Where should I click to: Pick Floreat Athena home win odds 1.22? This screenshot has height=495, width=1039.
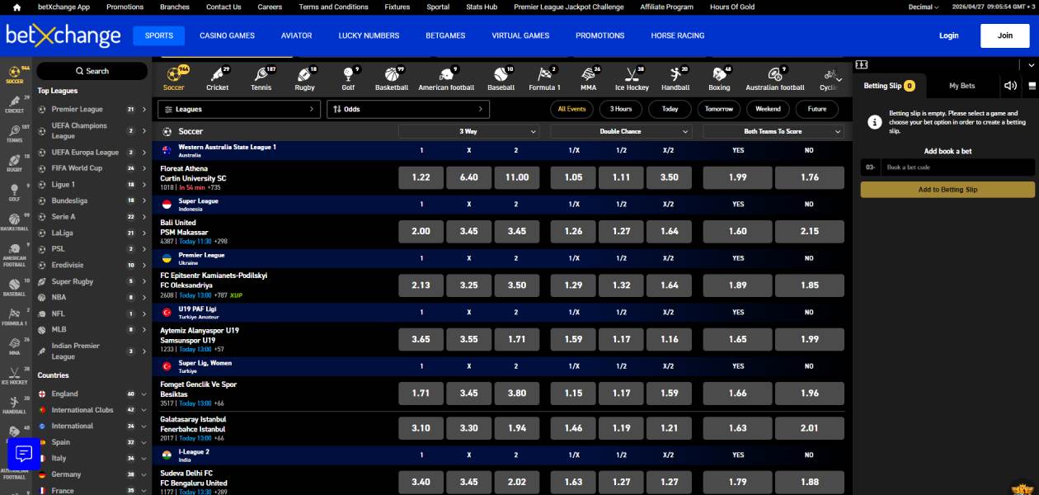421,177
